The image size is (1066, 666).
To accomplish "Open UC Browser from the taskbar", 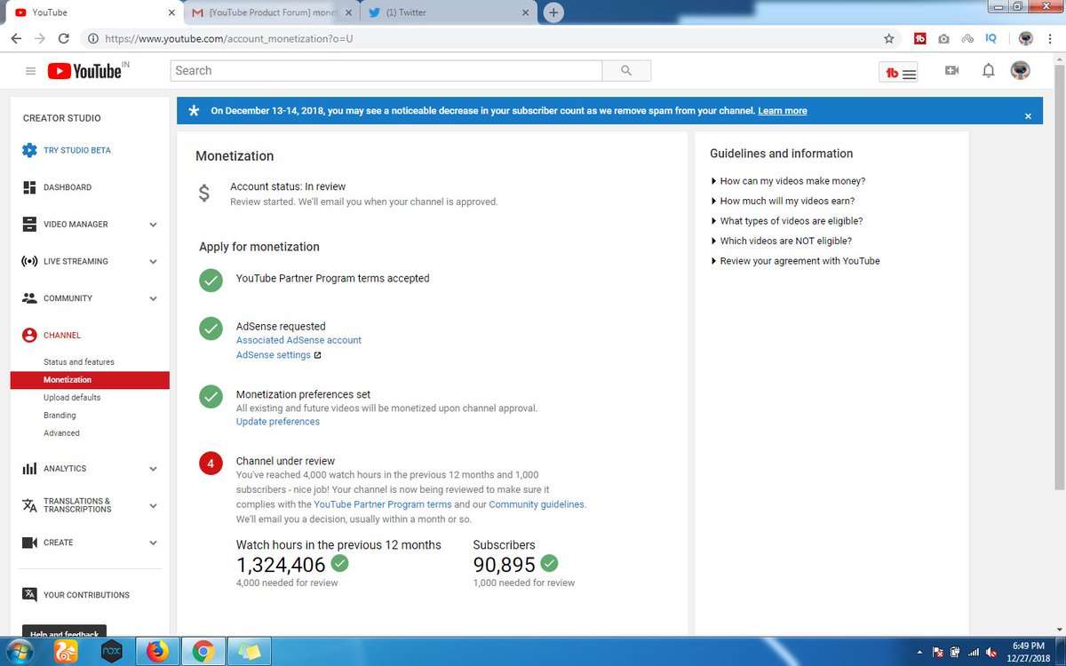I will [67, 653].
